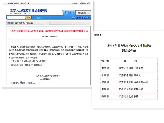Image resolution: width=164 pixels, height=123 pixels.
Task: Select the 拟建设名单 subtitle
Action: point(129,51)
